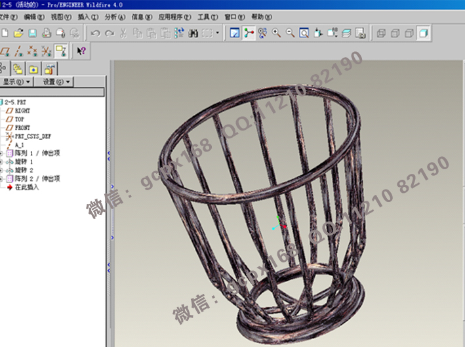
Task: Expand the 阵列 1 / 伸出项 tree node
Action: point(2,153)
